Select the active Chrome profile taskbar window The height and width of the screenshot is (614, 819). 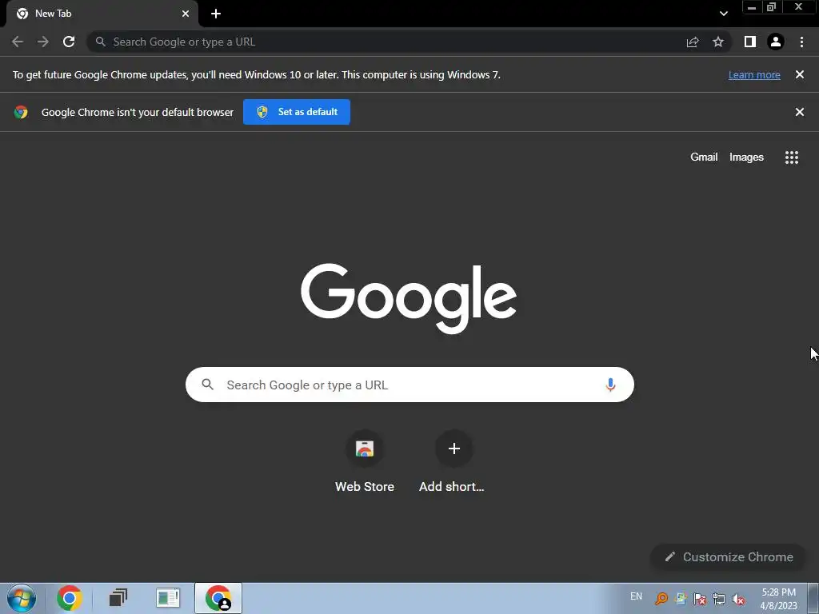click(x=218, y=598)
